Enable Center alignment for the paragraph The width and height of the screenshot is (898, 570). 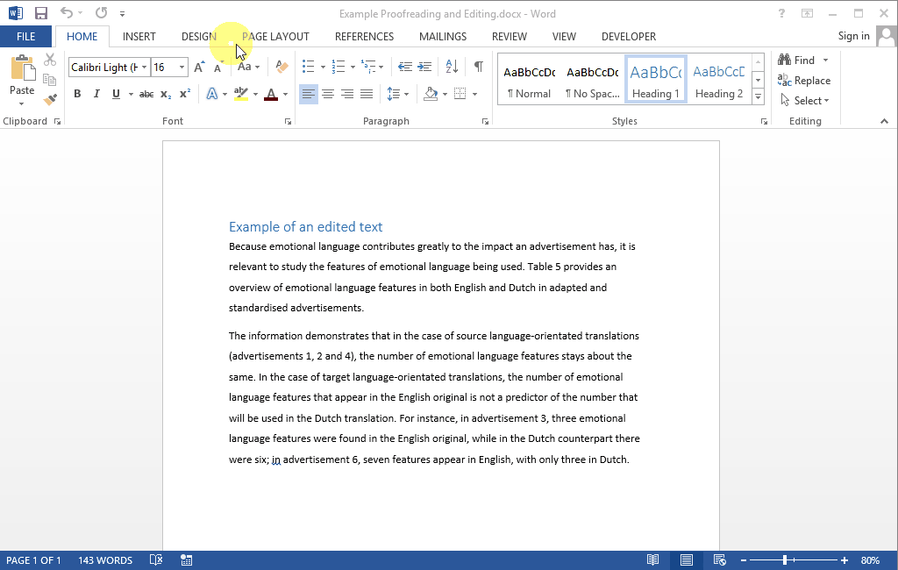tap(328, 94)
